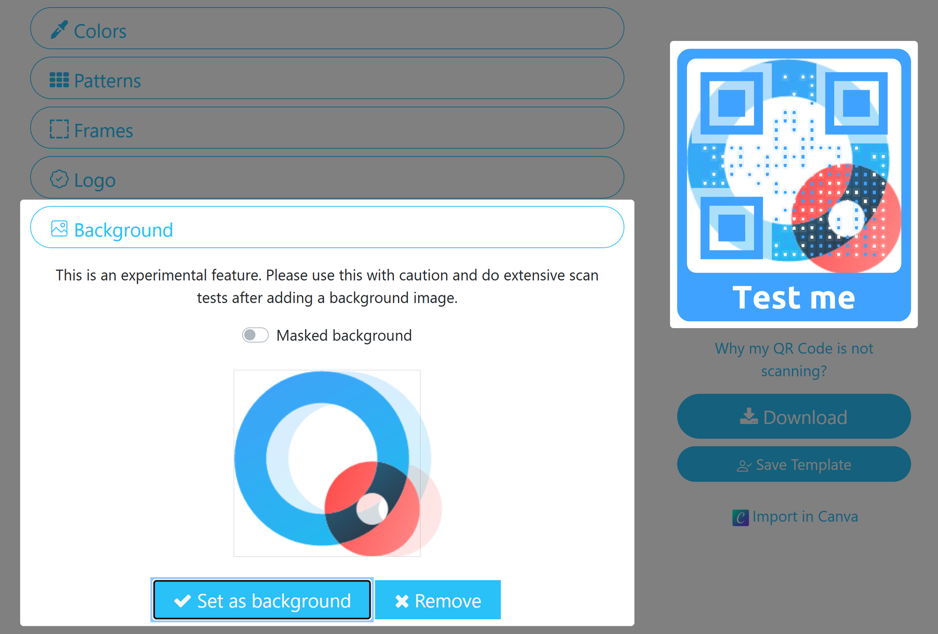This screenshot has width=938, height=634.
Task: Click the Patterns grid icon
Action: coord(59,80)
